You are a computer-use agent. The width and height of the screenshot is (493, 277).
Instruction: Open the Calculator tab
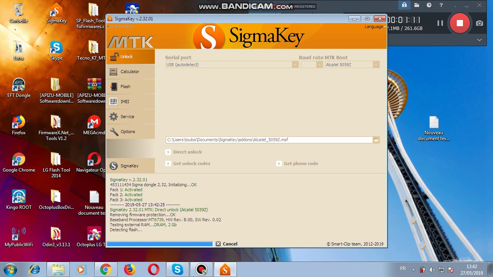point(130,72)
